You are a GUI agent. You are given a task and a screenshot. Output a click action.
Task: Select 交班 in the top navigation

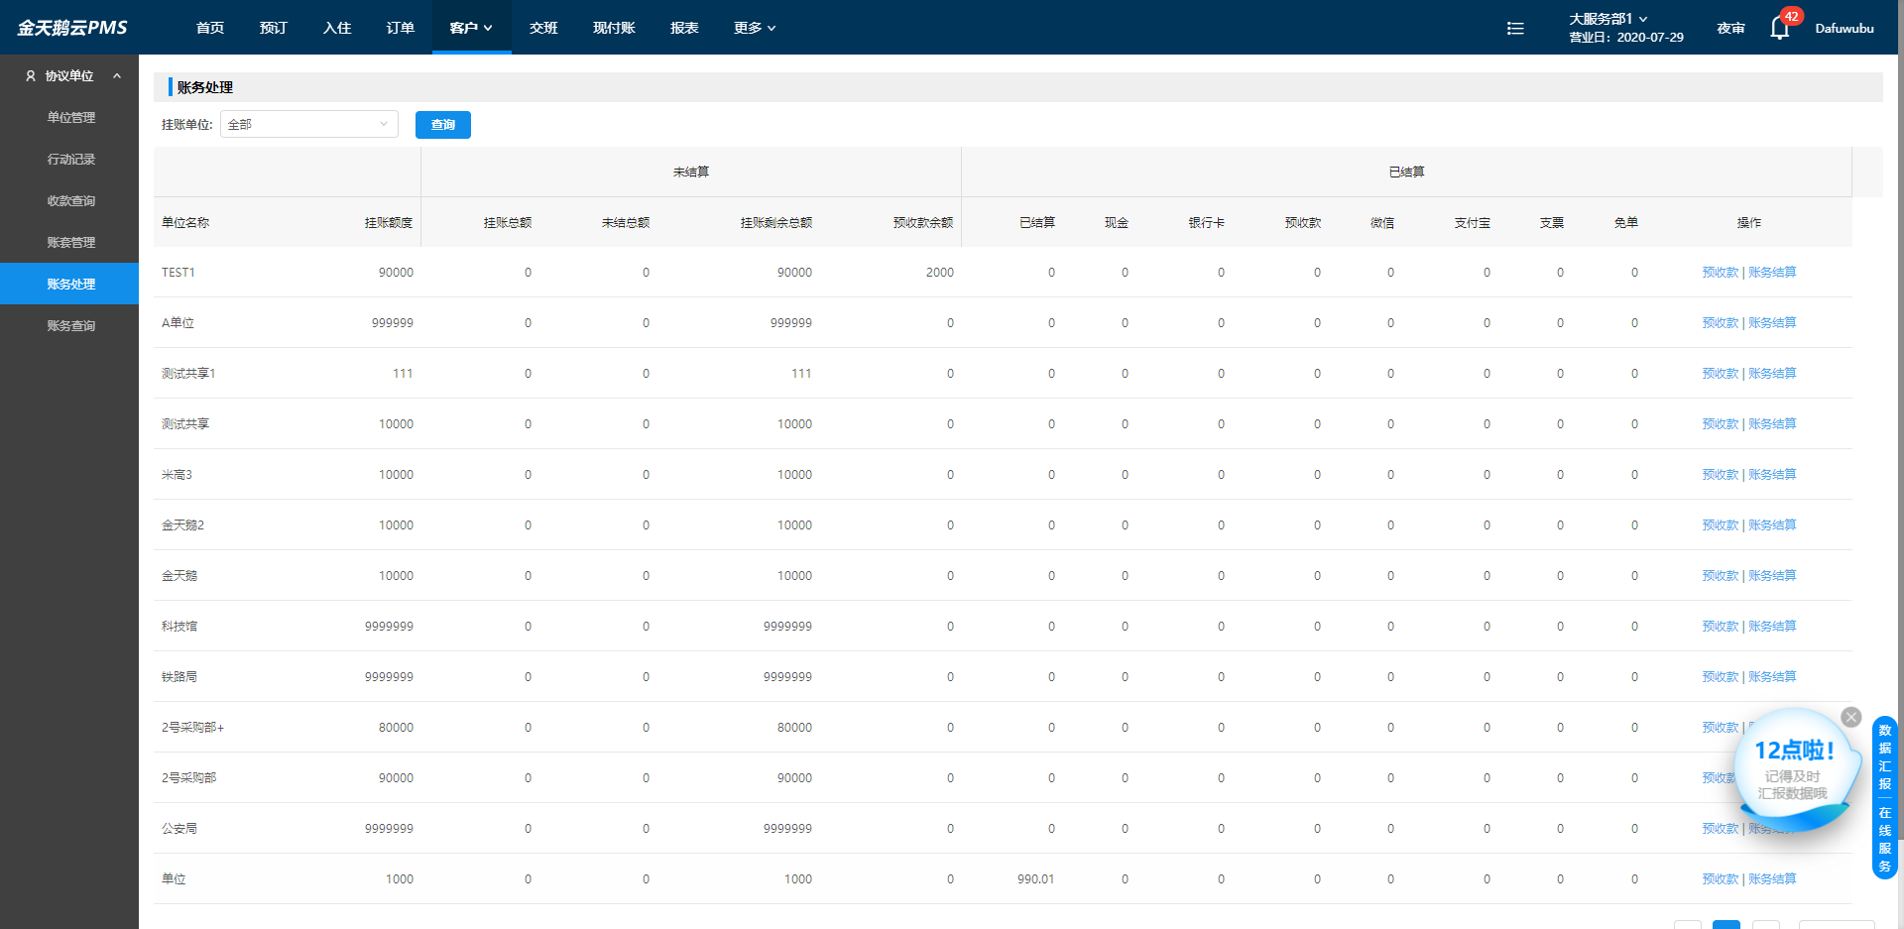(x=543, y=28)
